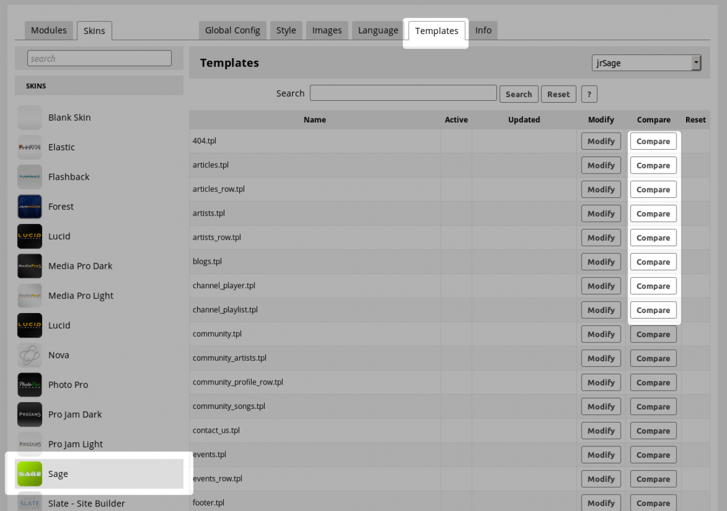
Task: Focus the skins sidebar search box
Action: 99,58
